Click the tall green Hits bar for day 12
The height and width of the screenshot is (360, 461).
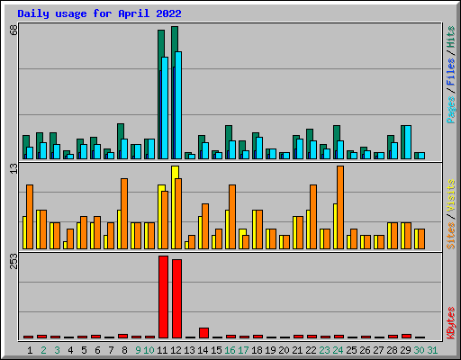point(175,39)
